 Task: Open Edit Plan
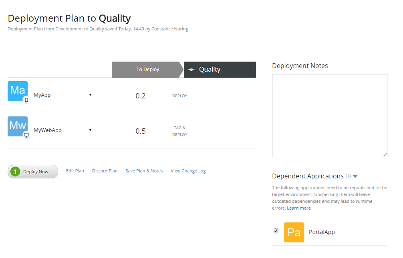[75, 171]
